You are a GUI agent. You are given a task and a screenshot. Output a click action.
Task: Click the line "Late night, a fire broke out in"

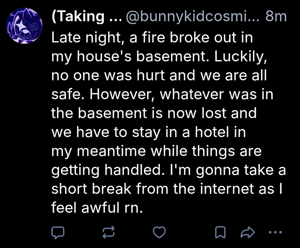[x=152, y=38]
